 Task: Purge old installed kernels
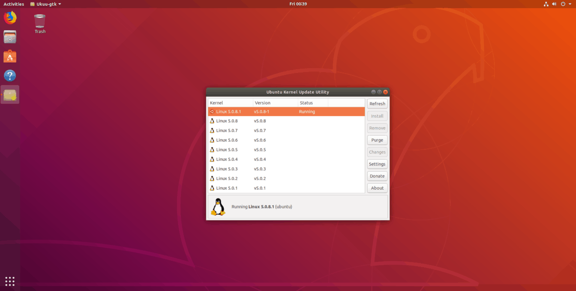coord(377,140)
